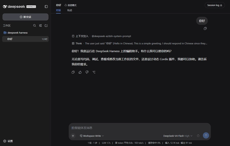Open the Workspace Write permission dropdown
Screen dimensions: 230x146
click(x=92, y=136)
